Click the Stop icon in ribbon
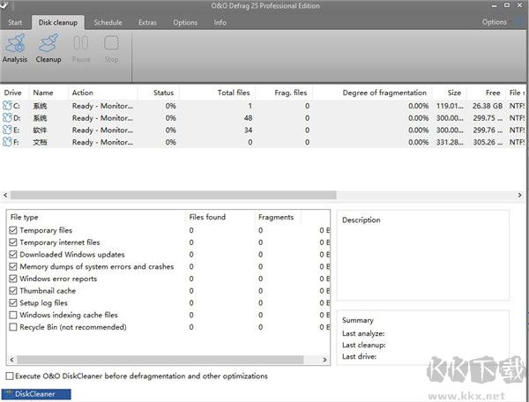Screen dimensions: 529x402 coord(111,43)
